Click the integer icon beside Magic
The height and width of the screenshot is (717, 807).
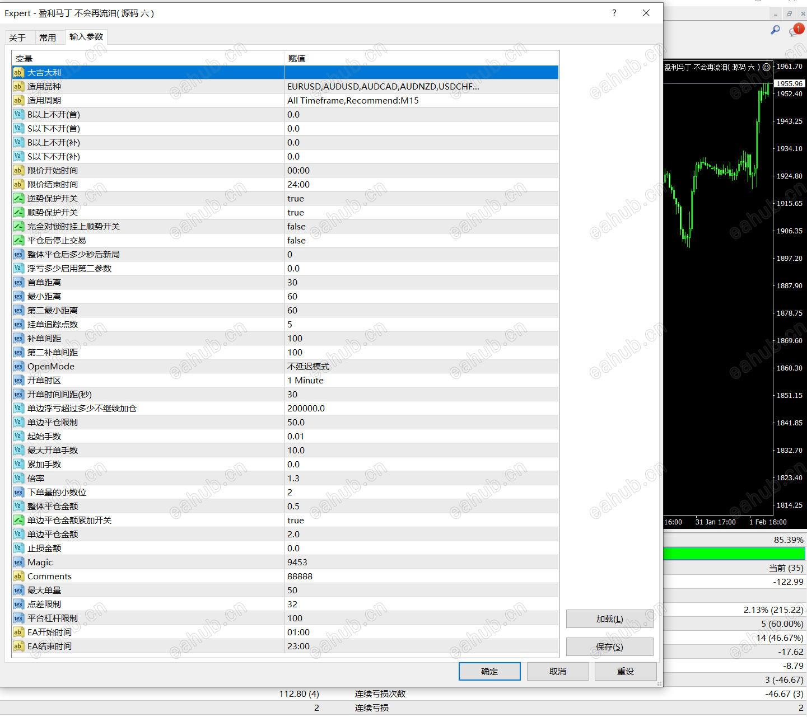[18, 562]
